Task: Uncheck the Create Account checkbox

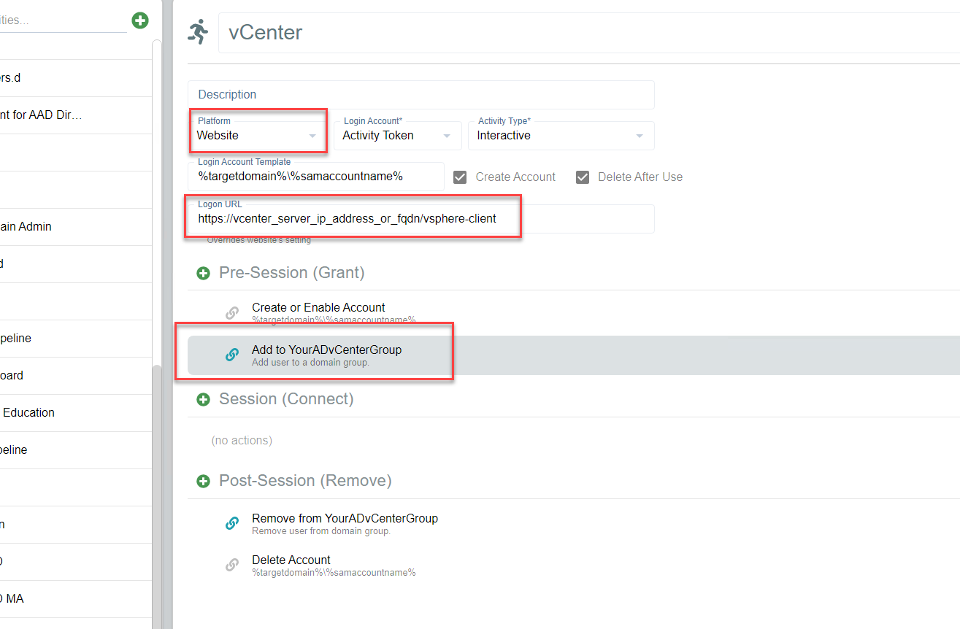Action: coord(460,177)
